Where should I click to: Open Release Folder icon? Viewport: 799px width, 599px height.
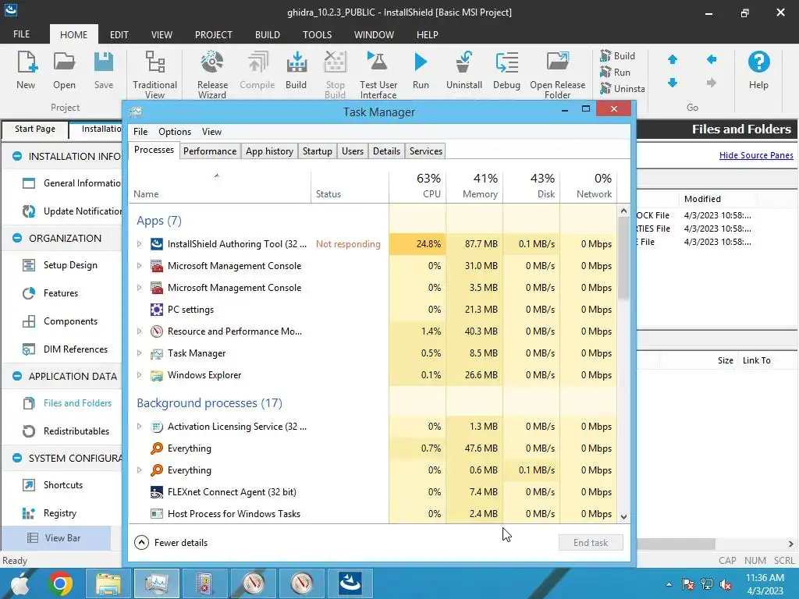(x=557, y=75)
